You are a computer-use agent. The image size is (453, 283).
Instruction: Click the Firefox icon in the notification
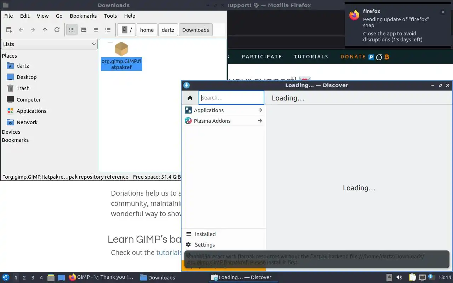[354, 15]
